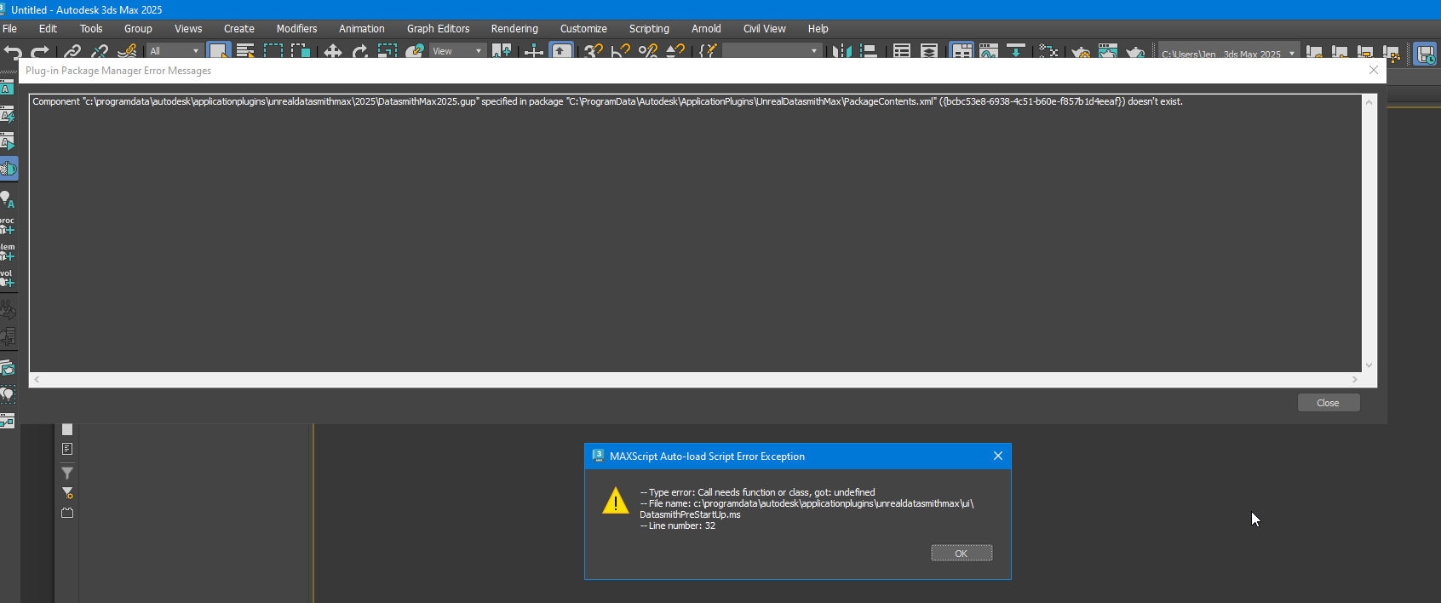Open the Scripting menu
The image size is (1441, 603).
649,28
